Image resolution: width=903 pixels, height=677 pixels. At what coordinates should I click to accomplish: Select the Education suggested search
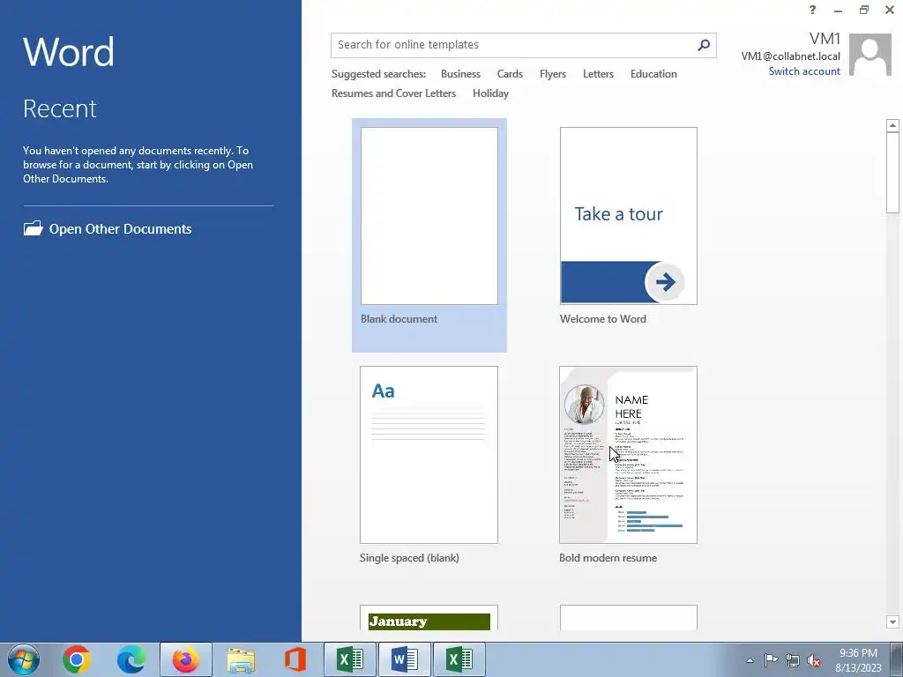coord(653,74)
